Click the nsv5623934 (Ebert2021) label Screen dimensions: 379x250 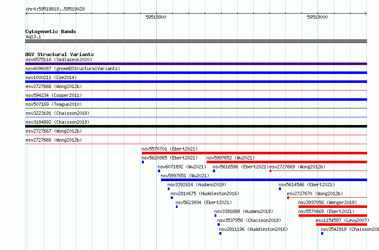204,202
